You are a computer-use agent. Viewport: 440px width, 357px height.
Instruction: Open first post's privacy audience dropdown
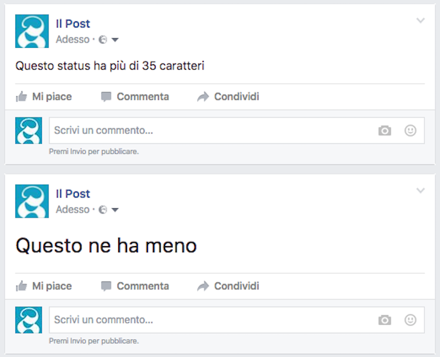tap(115, 40)
